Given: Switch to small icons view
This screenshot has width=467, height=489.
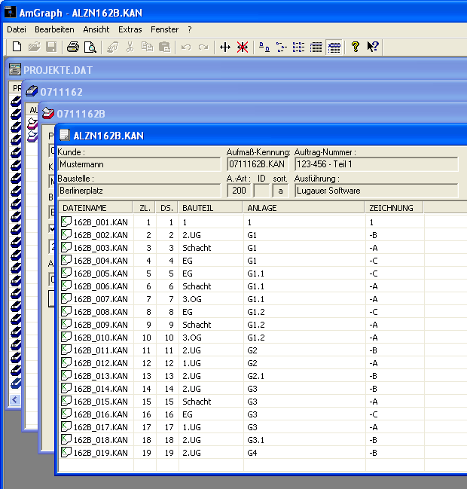Looking at the screenshot, I should tap(282, 47).
